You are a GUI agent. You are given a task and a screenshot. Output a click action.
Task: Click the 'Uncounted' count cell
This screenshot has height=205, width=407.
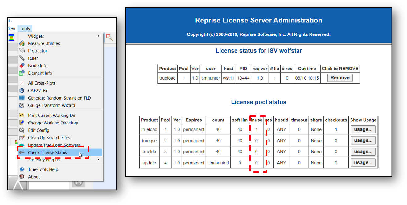click(x=218, y=163)
